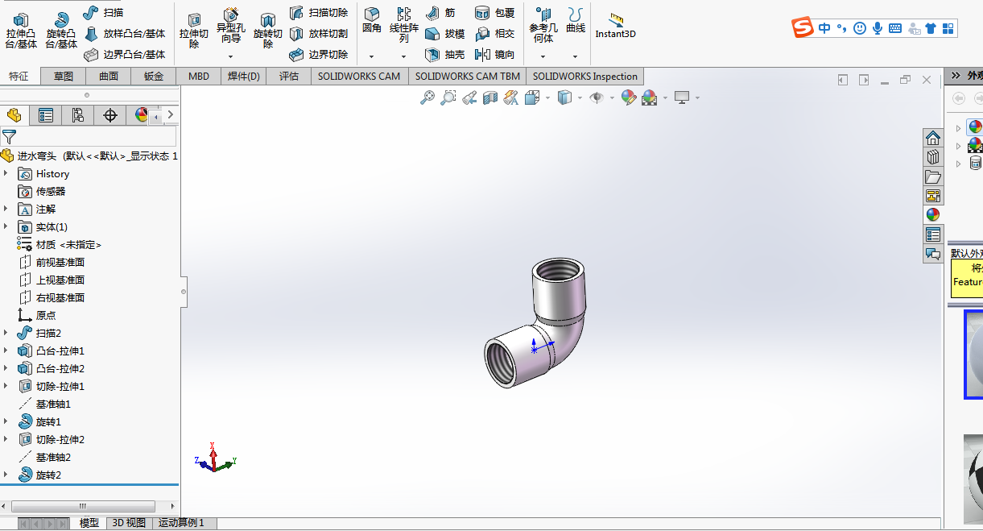Click the Mirror (镜向) tool
Image resolution: width=983 pixels, height=531 pixels.
coord(494,55)
